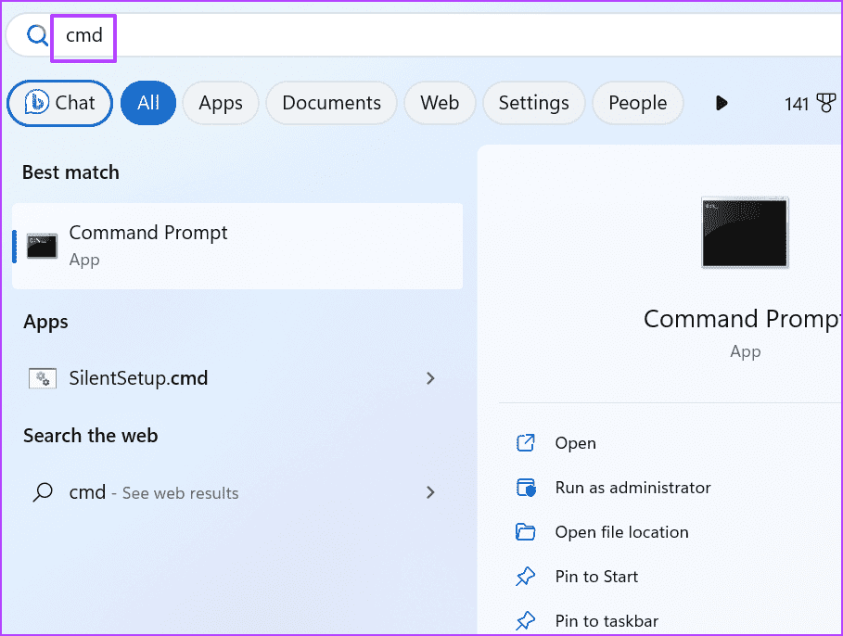The width and height of the screenshot is (843, 636).
Task: Show more filters with the arrow
Action: pos(722,103)
